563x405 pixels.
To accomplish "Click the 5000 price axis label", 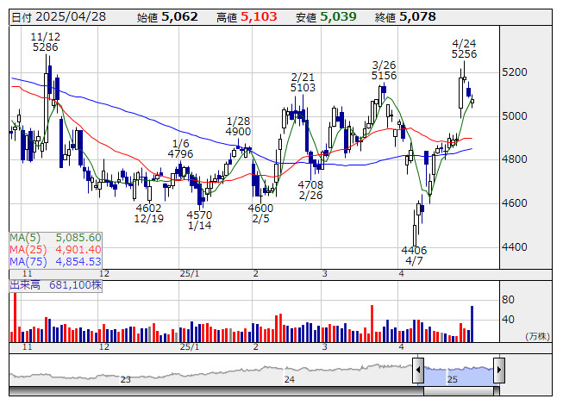I will click(x=515, y=115).
